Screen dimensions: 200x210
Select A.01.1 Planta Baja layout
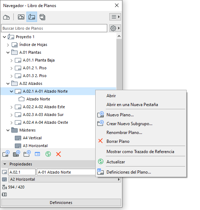39,60
